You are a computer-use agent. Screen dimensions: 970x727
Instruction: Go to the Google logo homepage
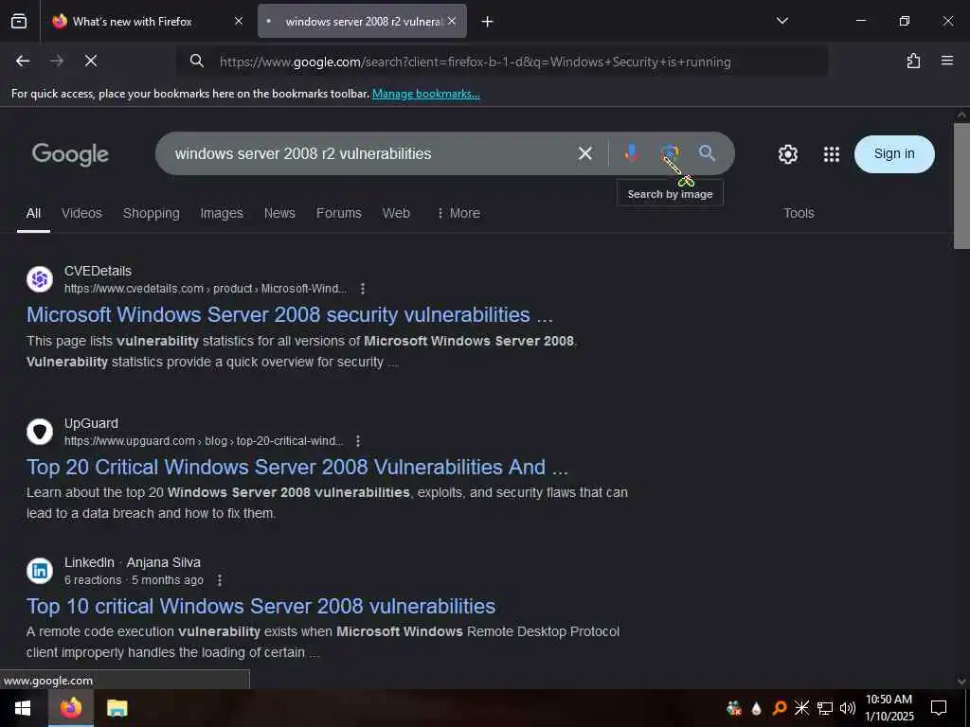70,154
